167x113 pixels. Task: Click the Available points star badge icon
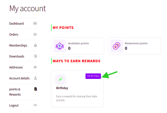60,46
